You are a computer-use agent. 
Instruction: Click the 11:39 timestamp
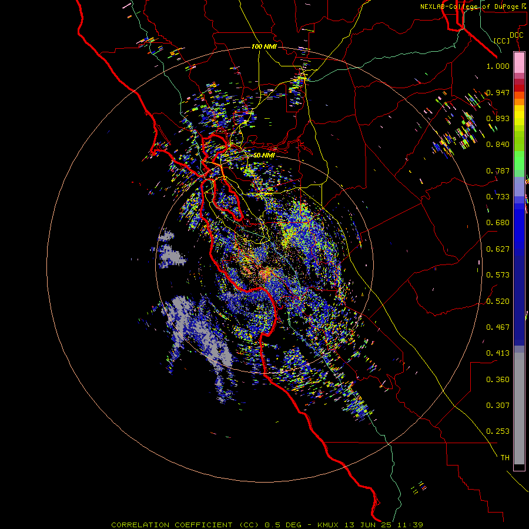tap(410, 525)
